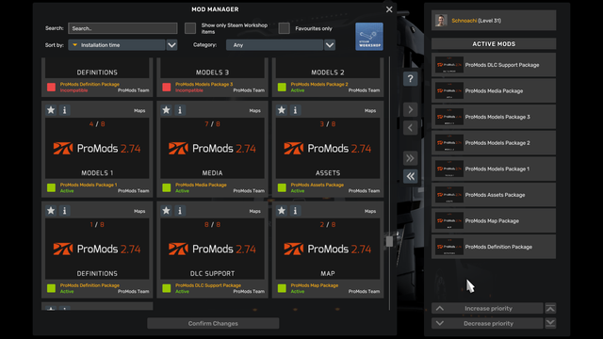Open the Category Any dropdown
603x339 pixels.
274,45
